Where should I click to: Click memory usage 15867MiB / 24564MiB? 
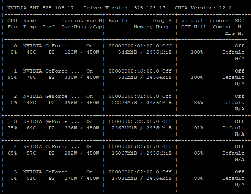pyautogui.click(x=142, y=153)
